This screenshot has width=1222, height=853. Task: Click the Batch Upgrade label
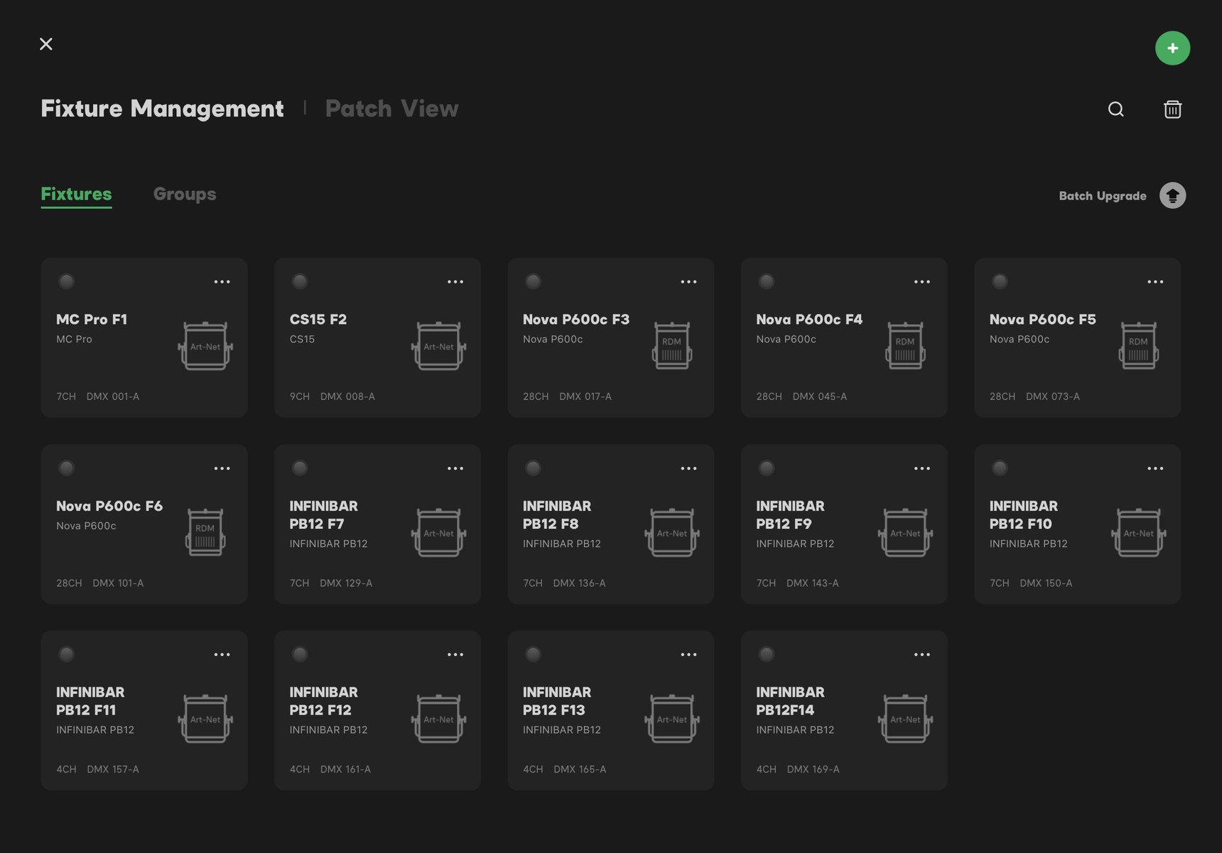coord(1102,195)
